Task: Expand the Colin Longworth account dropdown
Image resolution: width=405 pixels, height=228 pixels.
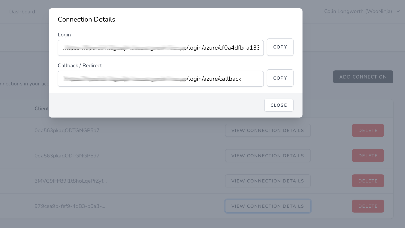Action: (x=358, y=11)
